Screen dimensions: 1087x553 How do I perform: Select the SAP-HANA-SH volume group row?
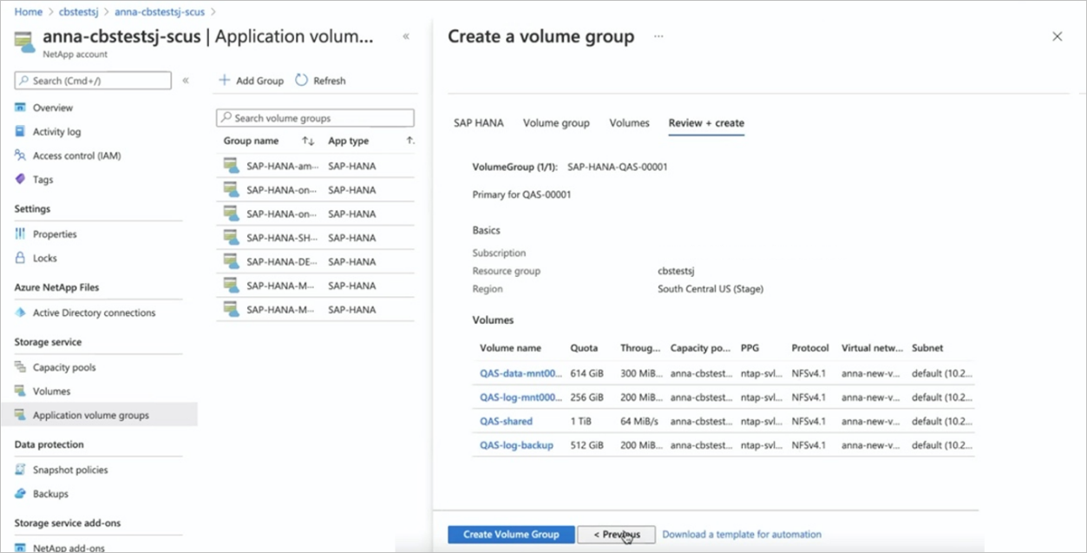point(315,238)
